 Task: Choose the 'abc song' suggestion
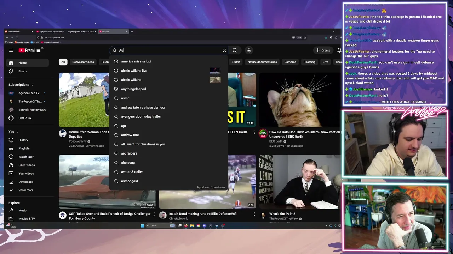[168, 162]
